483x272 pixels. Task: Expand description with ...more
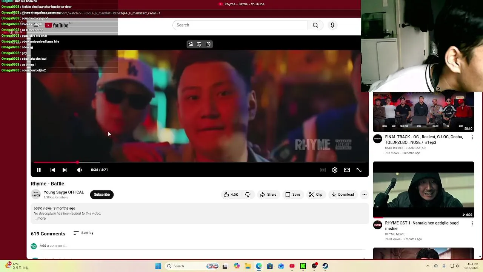point(40,218)
